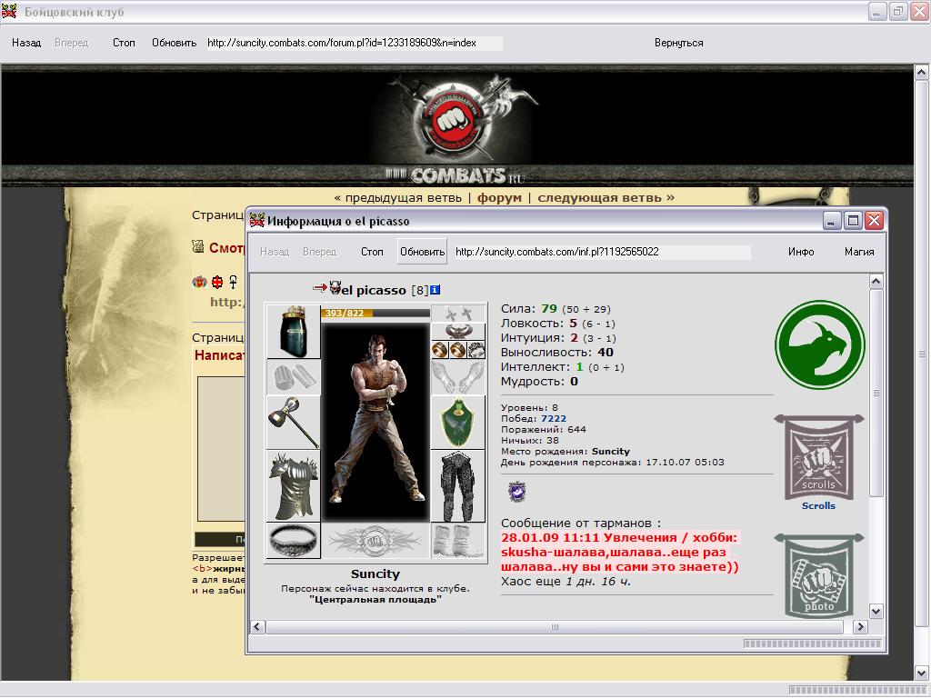
Task: Click the war hammer weapon slot
Action: click(293, 422)
